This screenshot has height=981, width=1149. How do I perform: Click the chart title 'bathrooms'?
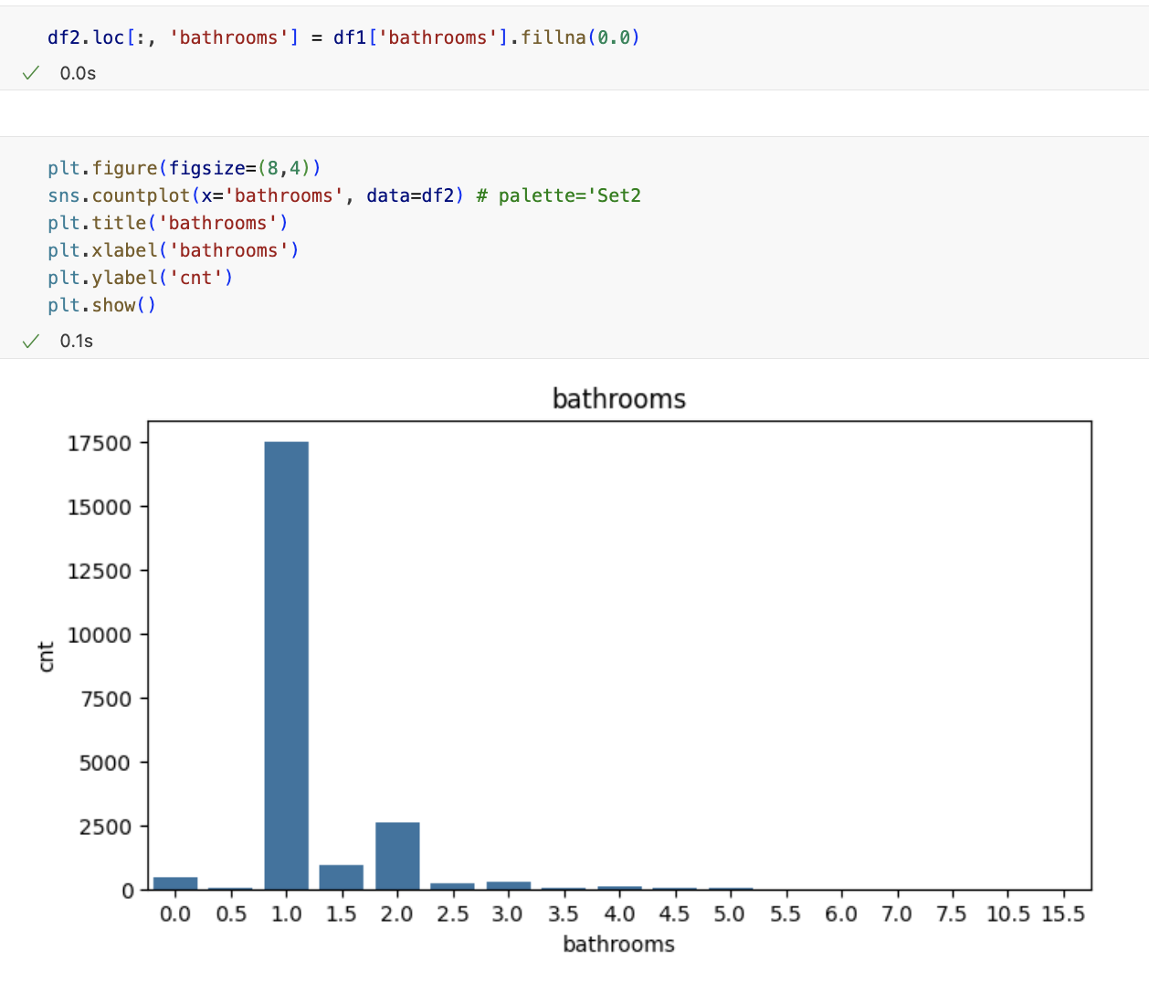(619, 398)
